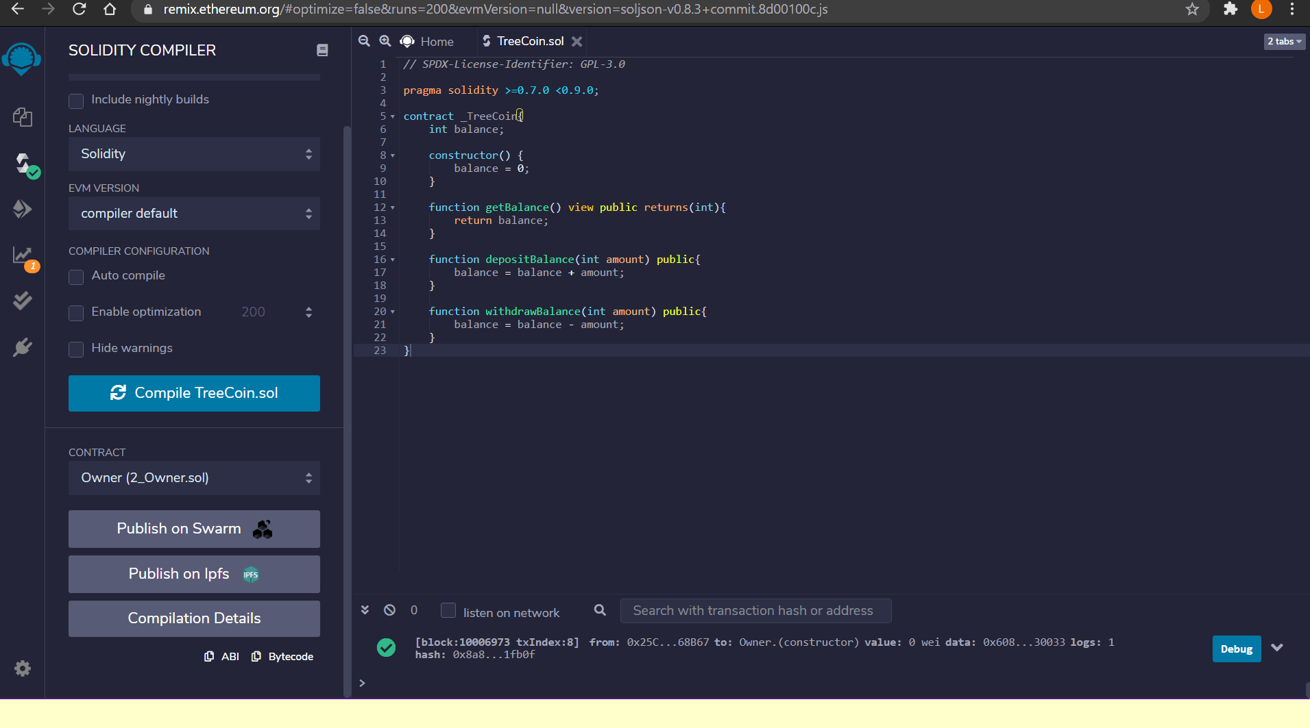The image size is (1310, 728).
Task: Open Remix settings gear icon
Action: [23, 668]
